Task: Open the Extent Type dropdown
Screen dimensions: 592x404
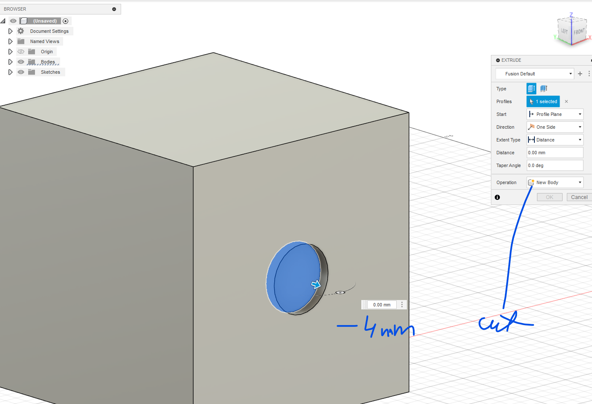Action: pyautogui.click(x=555, y=140)
